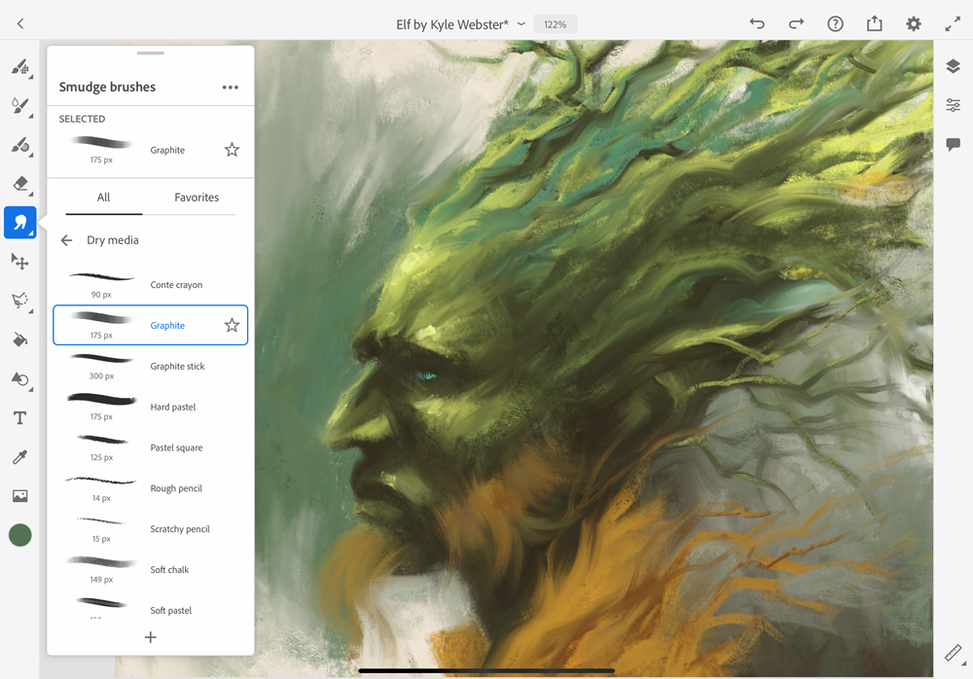This screenshot has height=679, width=973.
Task: Favorite the selected Graphite brush at top
Action: (x=233, y=150)
